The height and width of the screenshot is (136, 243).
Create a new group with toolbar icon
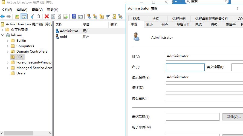pyautogui.click(x=95, y=16)
